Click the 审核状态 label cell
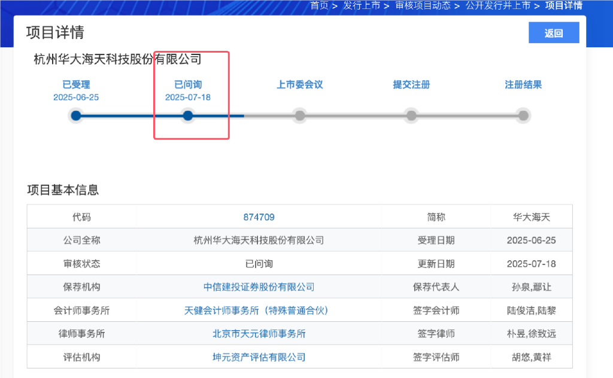This screenshot has height=378, width=613. (81, 264)
